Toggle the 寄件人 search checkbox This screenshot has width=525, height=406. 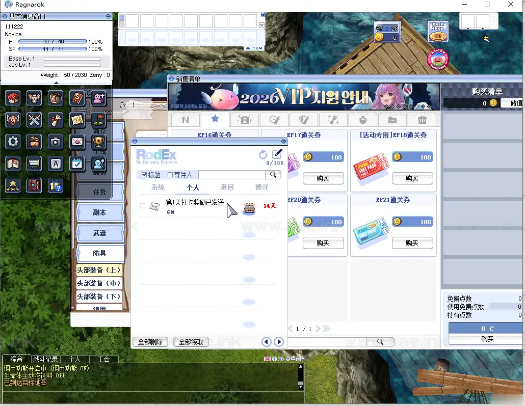pos(170,175)
